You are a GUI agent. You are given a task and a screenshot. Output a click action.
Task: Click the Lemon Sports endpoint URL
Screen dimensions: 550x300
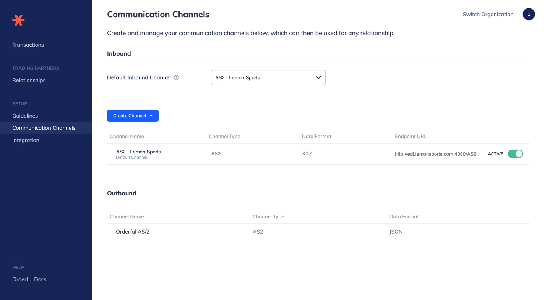[435, 154]
